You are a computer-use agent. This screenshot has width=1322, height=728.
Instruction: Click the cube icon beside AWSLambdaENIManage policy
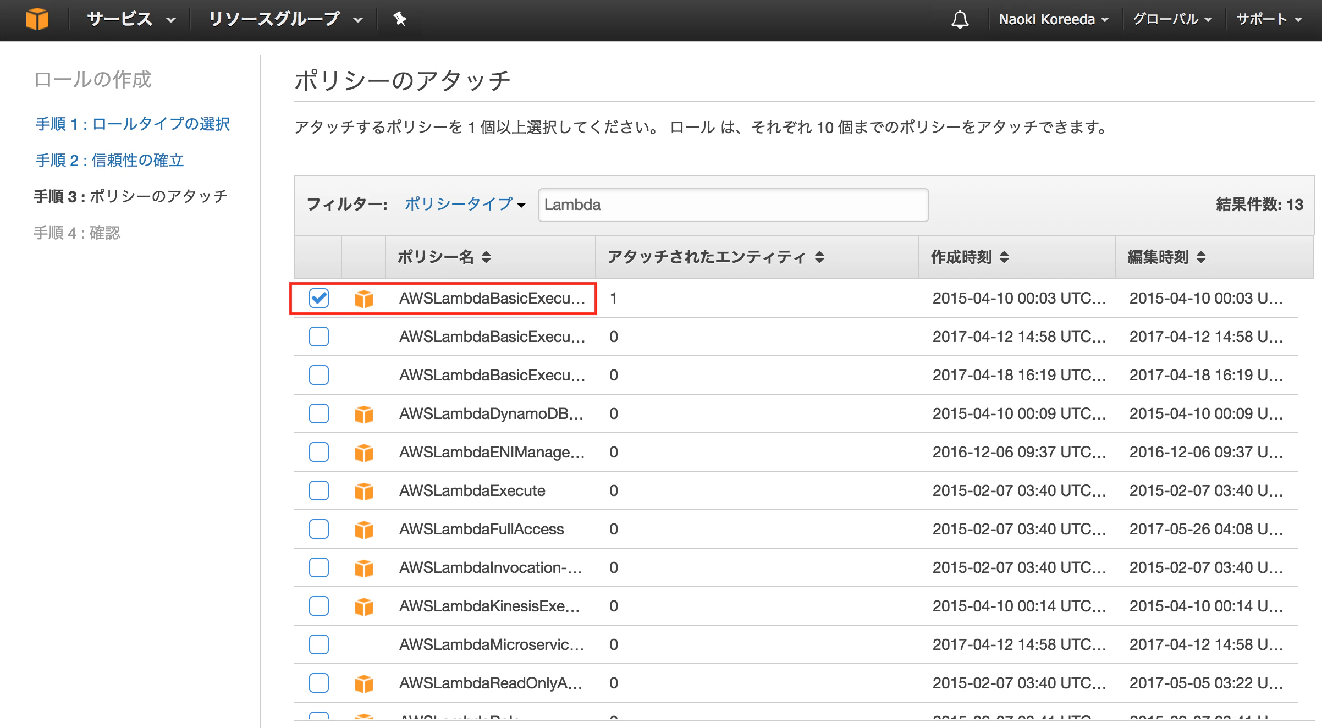[364, 453]
